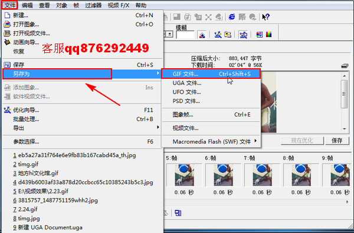Expand Macromedia Flash (SWF) 文件 submenu

(x=211, y=142)
